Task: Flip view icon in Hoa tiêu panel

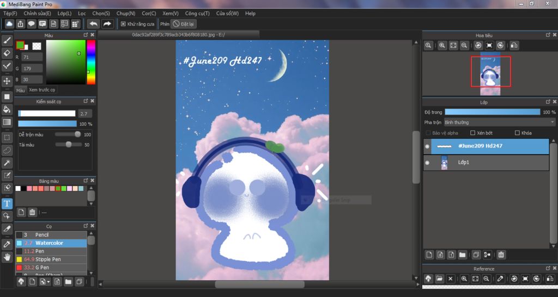Action: click(x=514, y=46)
